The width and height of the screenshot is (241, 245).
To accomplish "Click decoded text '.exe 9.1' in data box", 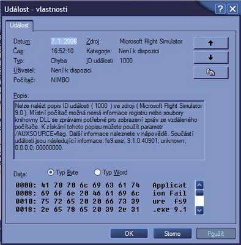I will (x=169, y=209).
